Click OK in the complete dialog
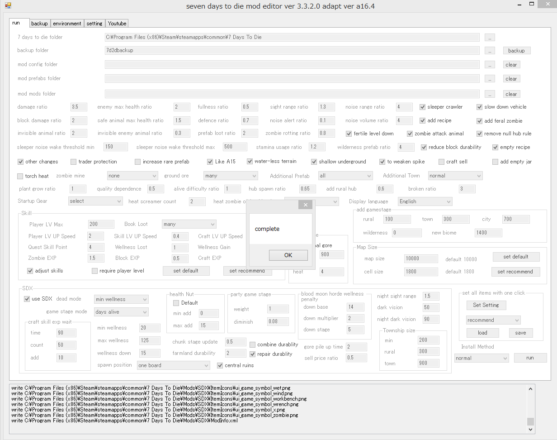557x440 pixels. pos(288,255)
